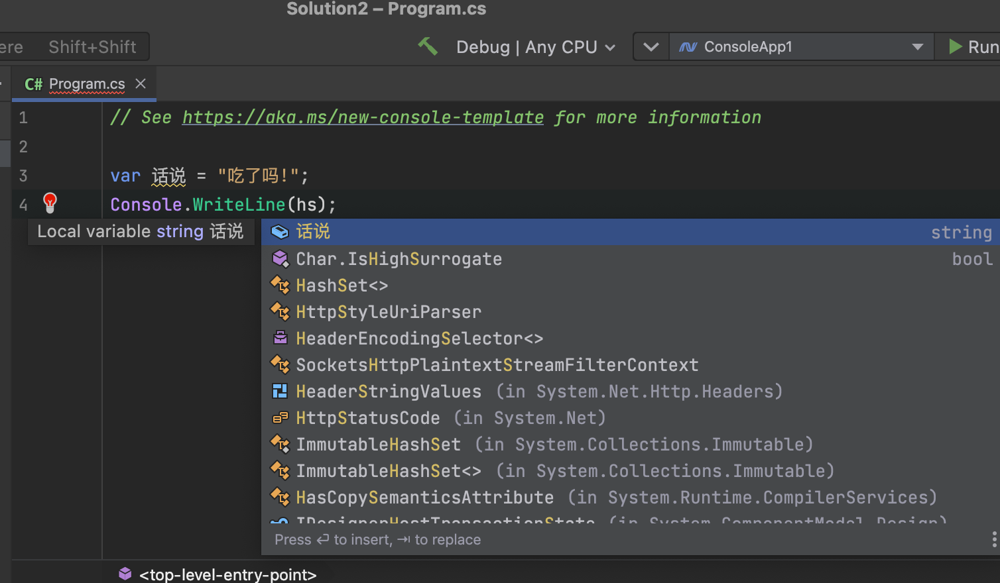The image size is (1000, 583).
Task: Click the 'var' keyword on line 3
Action: (125, 176)
